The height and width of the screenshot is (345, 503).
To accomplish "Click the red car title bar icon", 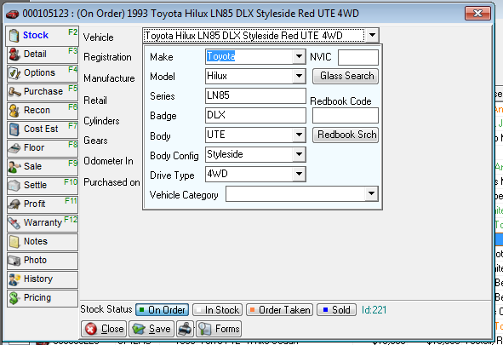I will [13, 14].
